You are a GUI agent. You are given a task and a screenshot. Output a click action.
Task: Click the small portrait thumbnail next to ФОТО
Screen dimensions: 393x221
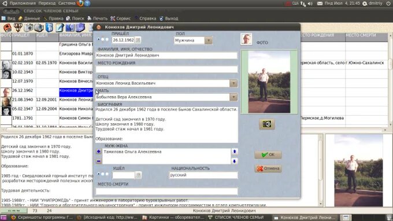click(246, 39)
